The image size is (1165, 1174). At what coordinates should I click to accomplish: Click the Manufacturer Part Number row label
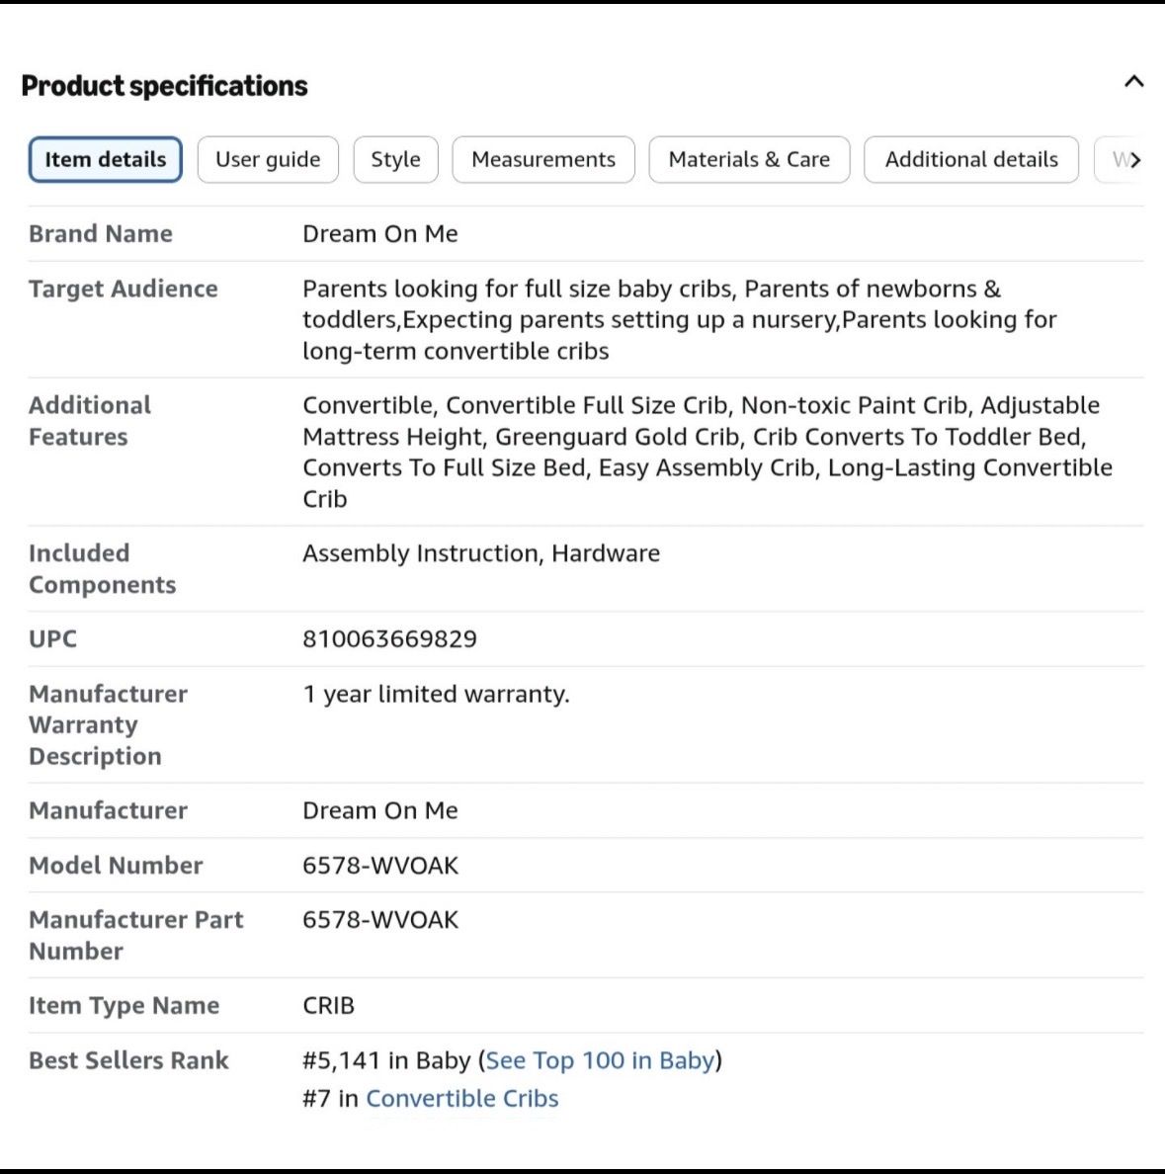point(136,935)
